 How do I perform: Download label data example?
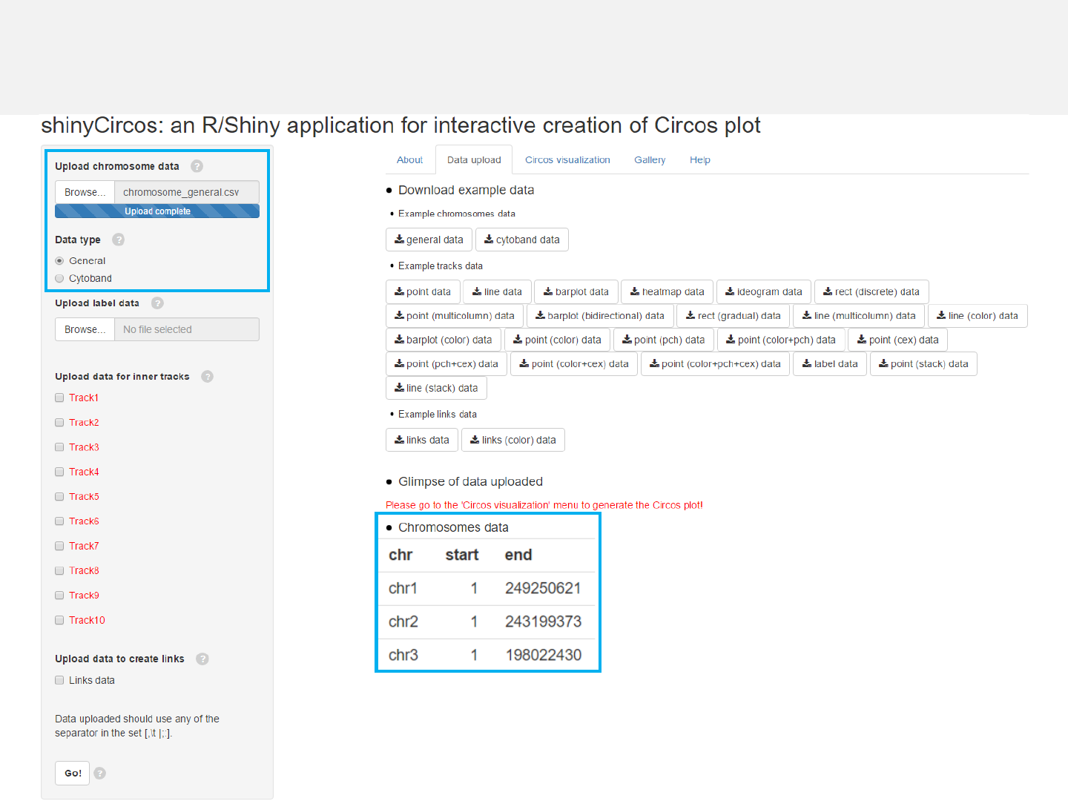click(x=830, y=364)
